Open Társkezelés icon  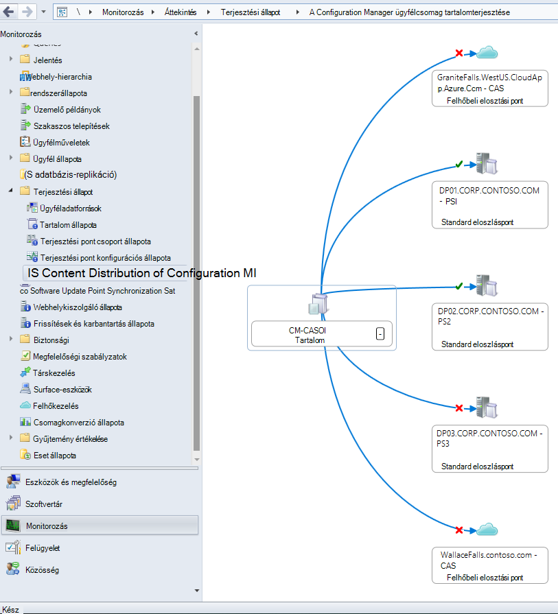pos(25,372)
